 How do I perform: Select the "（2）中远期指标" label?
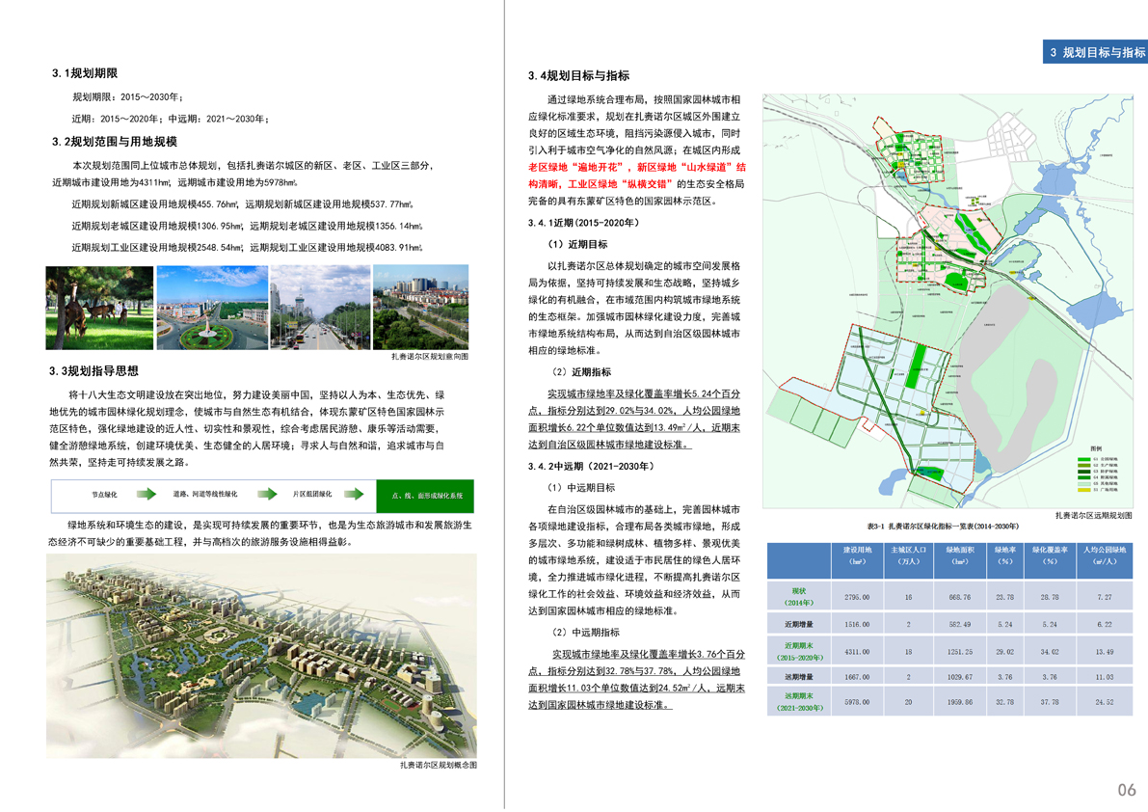coord(584,632)
